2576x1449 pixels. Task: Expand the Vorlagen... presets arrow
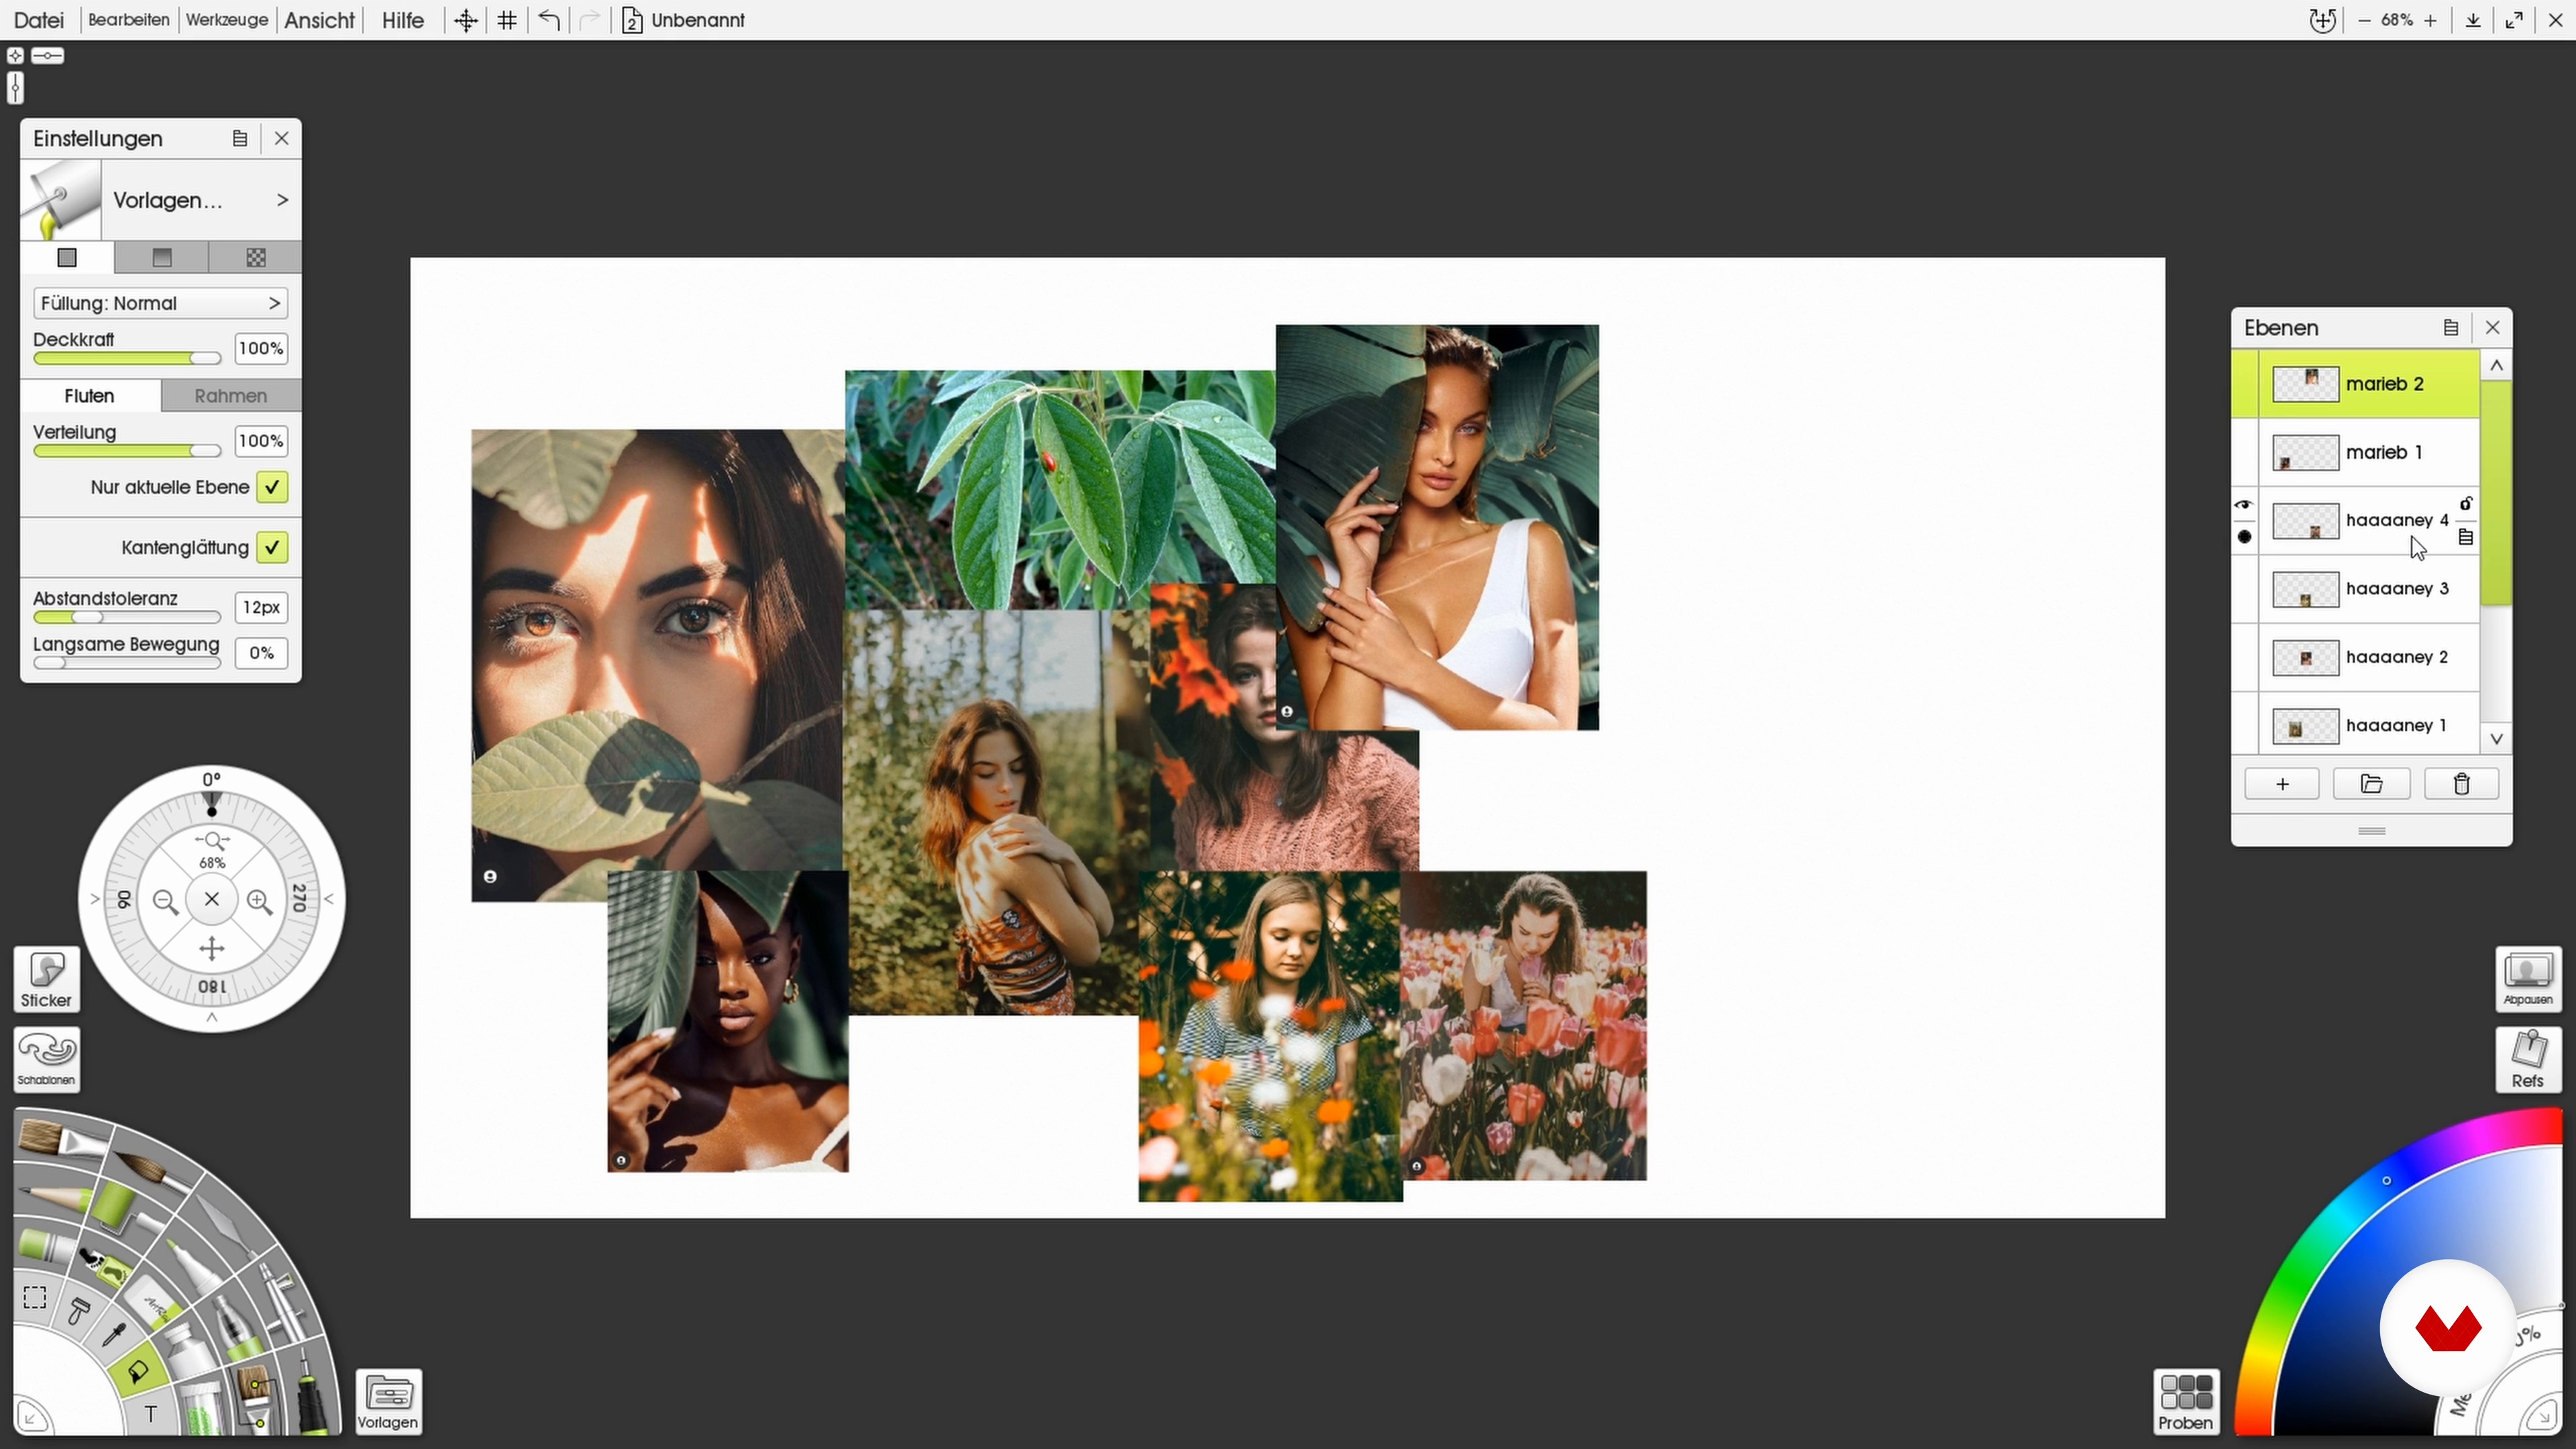[283, 200]
